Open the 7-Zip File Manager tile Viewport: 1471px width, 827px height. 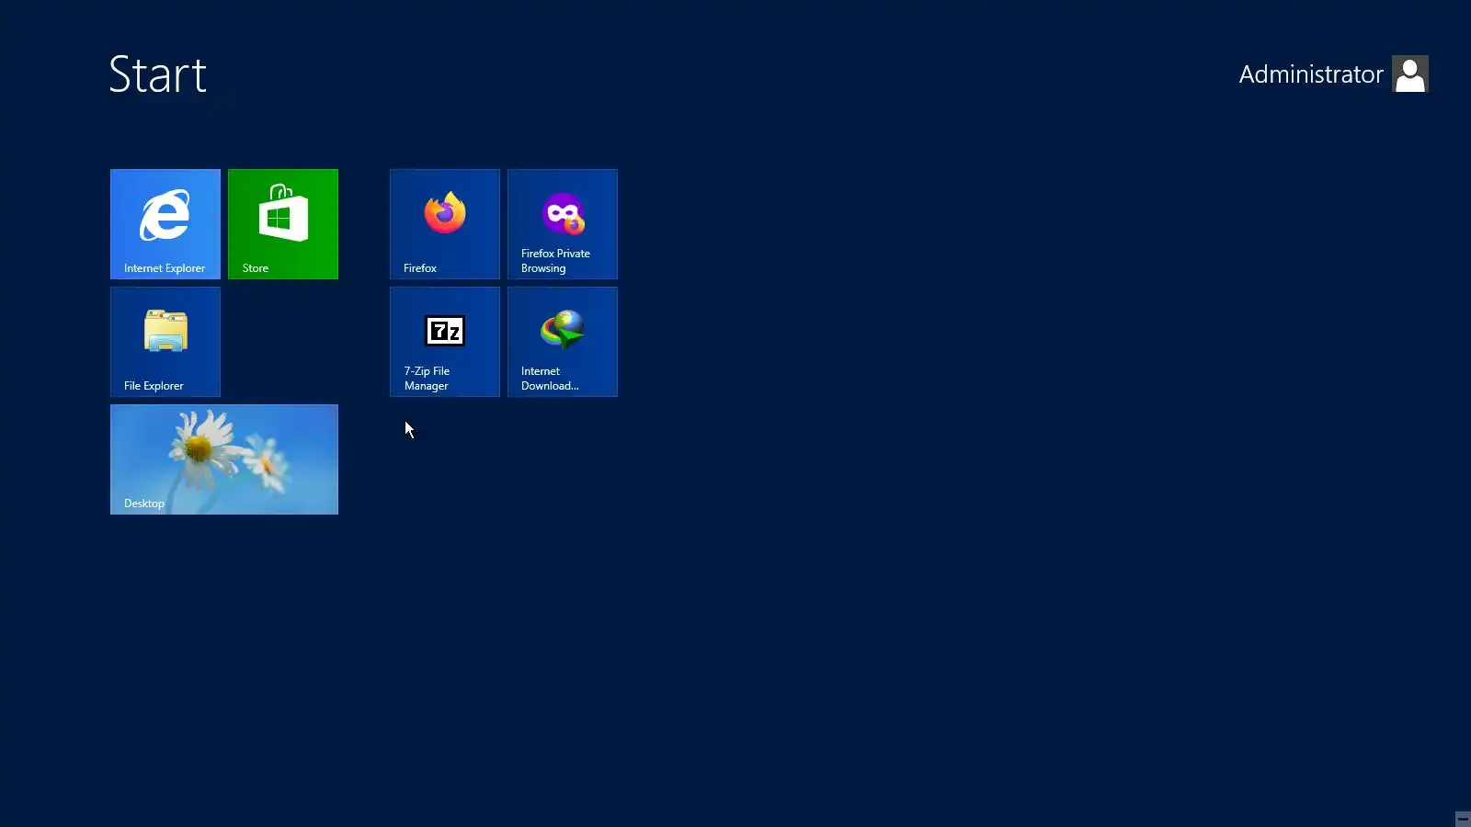445,342
